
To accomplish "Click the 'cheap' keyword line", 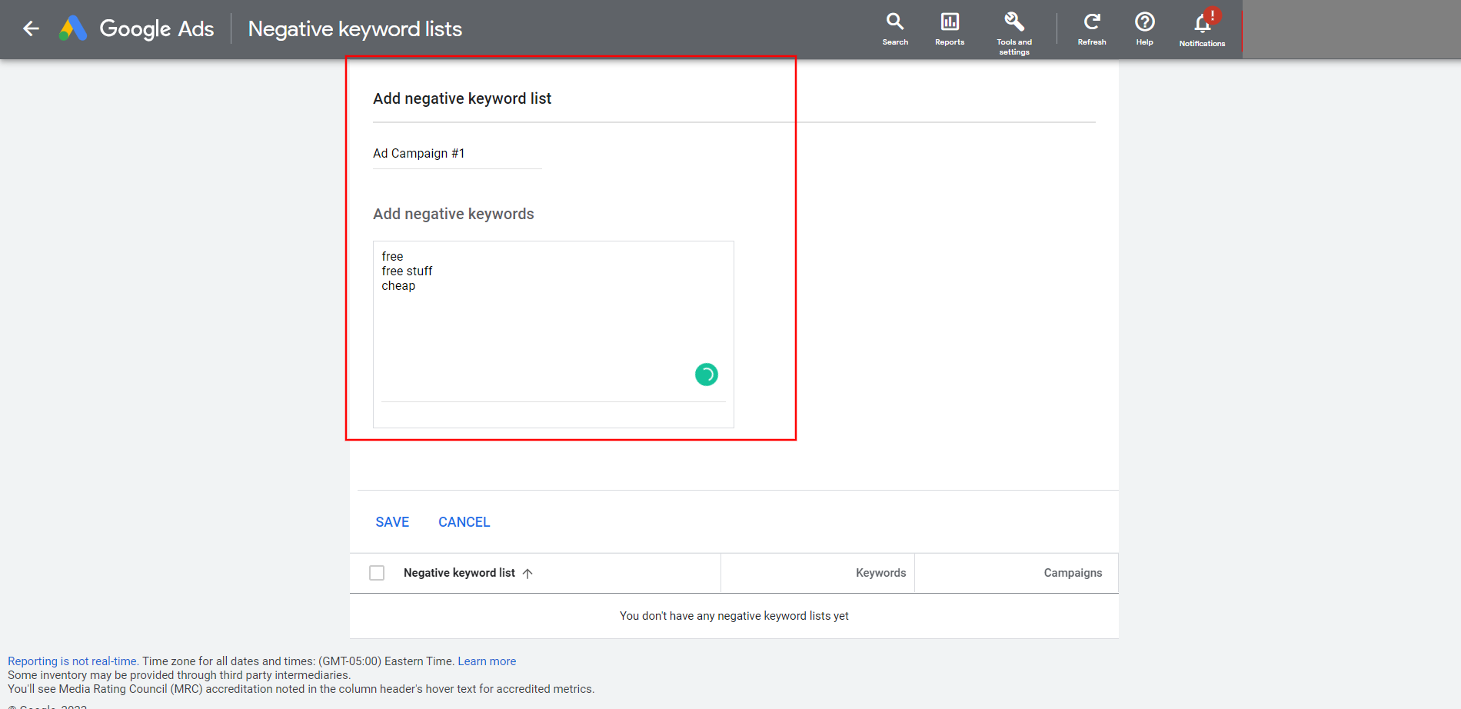I will 398,286.
